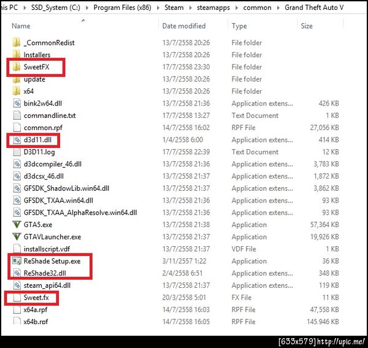This screenshot has height=348, width=368.
Task: Click the VDF File type cell
Action: pyautogui.click(x=244, y=249)
